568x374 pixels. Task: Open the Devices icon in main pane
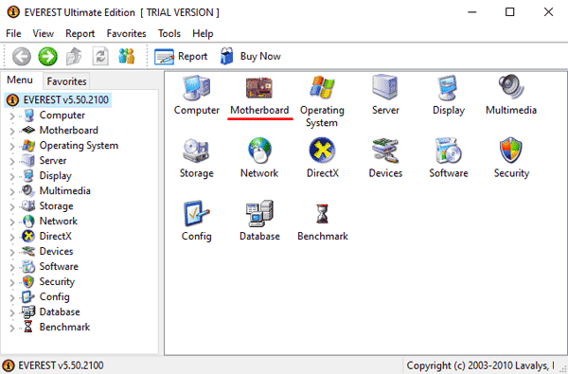click(x=385, y=150)
